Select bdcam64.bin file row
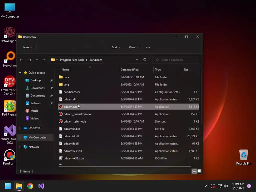The width and height of the screenshot is (256, 192). coord(128,129)
